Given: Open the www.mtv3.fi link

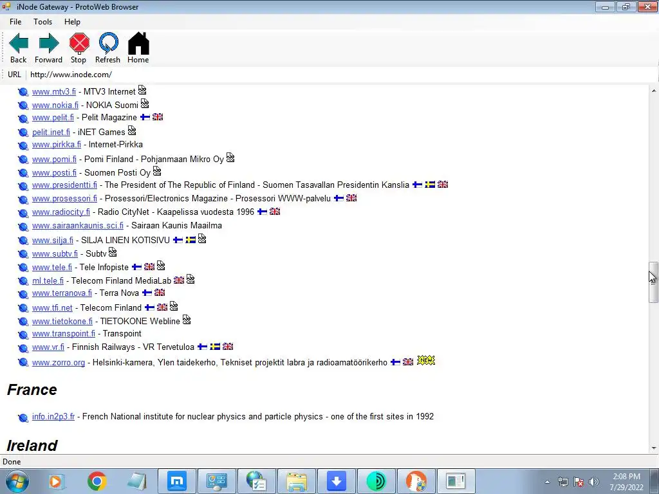Looking at the screenshot, I should [54, 91].
